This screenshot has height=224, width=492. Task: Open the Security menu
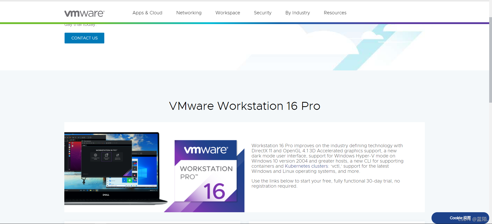click(x=263, y=13)
